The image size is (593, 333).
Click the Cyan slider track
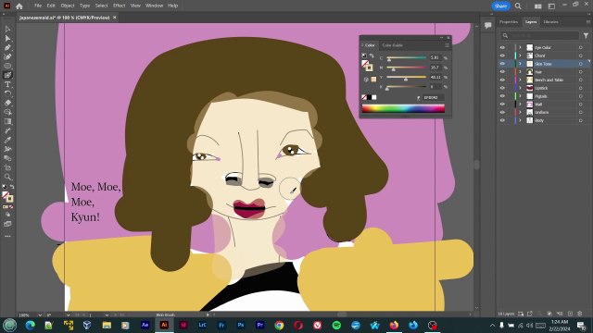[x=406, y=57]
